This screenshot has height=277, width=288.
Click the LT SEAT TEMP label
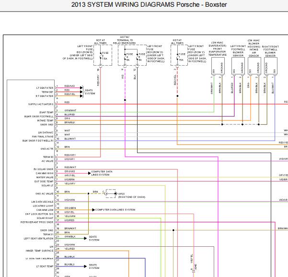coord(45,266)
